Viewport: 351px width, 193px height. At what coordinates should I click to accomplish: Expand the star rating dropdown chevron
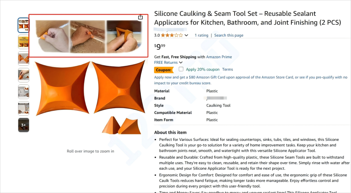[x=186, y=35]
